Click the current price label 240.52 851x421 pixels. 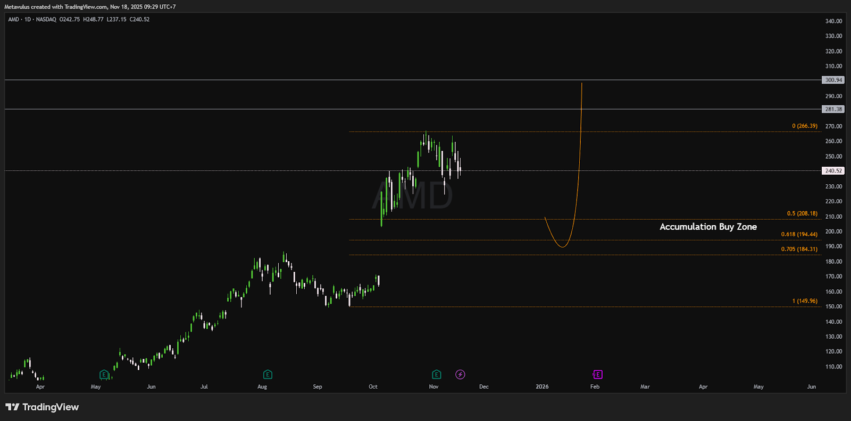[x=833, y=171]
